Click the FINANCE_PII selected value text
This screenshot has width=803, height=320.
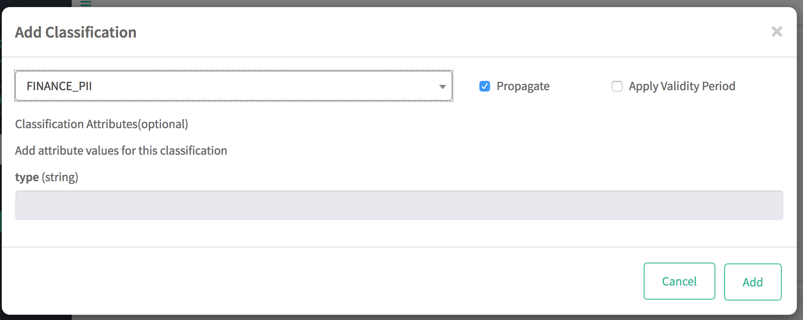click(x=59, y=86)
